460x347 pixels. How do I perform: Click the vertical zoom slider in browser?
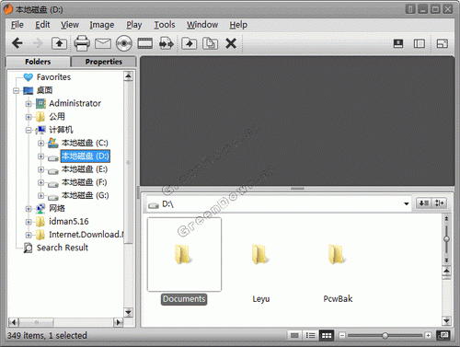(447, 238)
